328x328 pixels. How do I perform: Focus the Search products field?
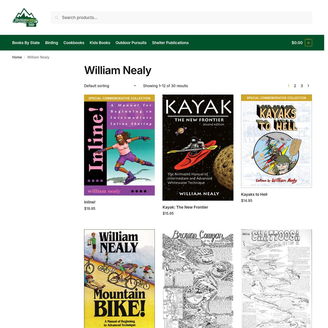(x=181, y=18)
